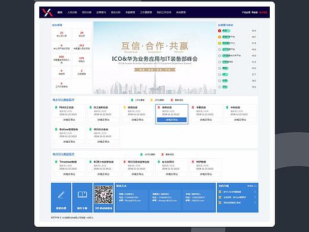Click status icon on Timesheet数据 card
Viewport: 309px width, 232px height.
click(x=56, y=162)
